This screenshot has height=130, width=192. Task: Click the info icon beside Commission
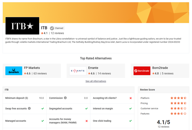coord(66,98)
